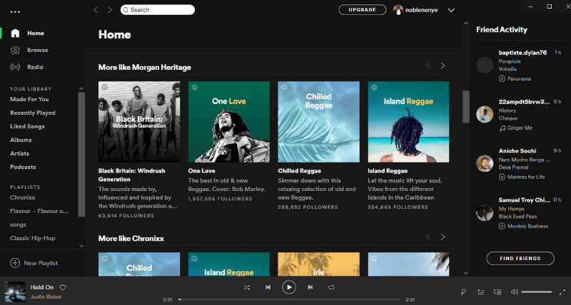Toggle shuffle playback
Screen dimensions: 571x305
point(247,287)
